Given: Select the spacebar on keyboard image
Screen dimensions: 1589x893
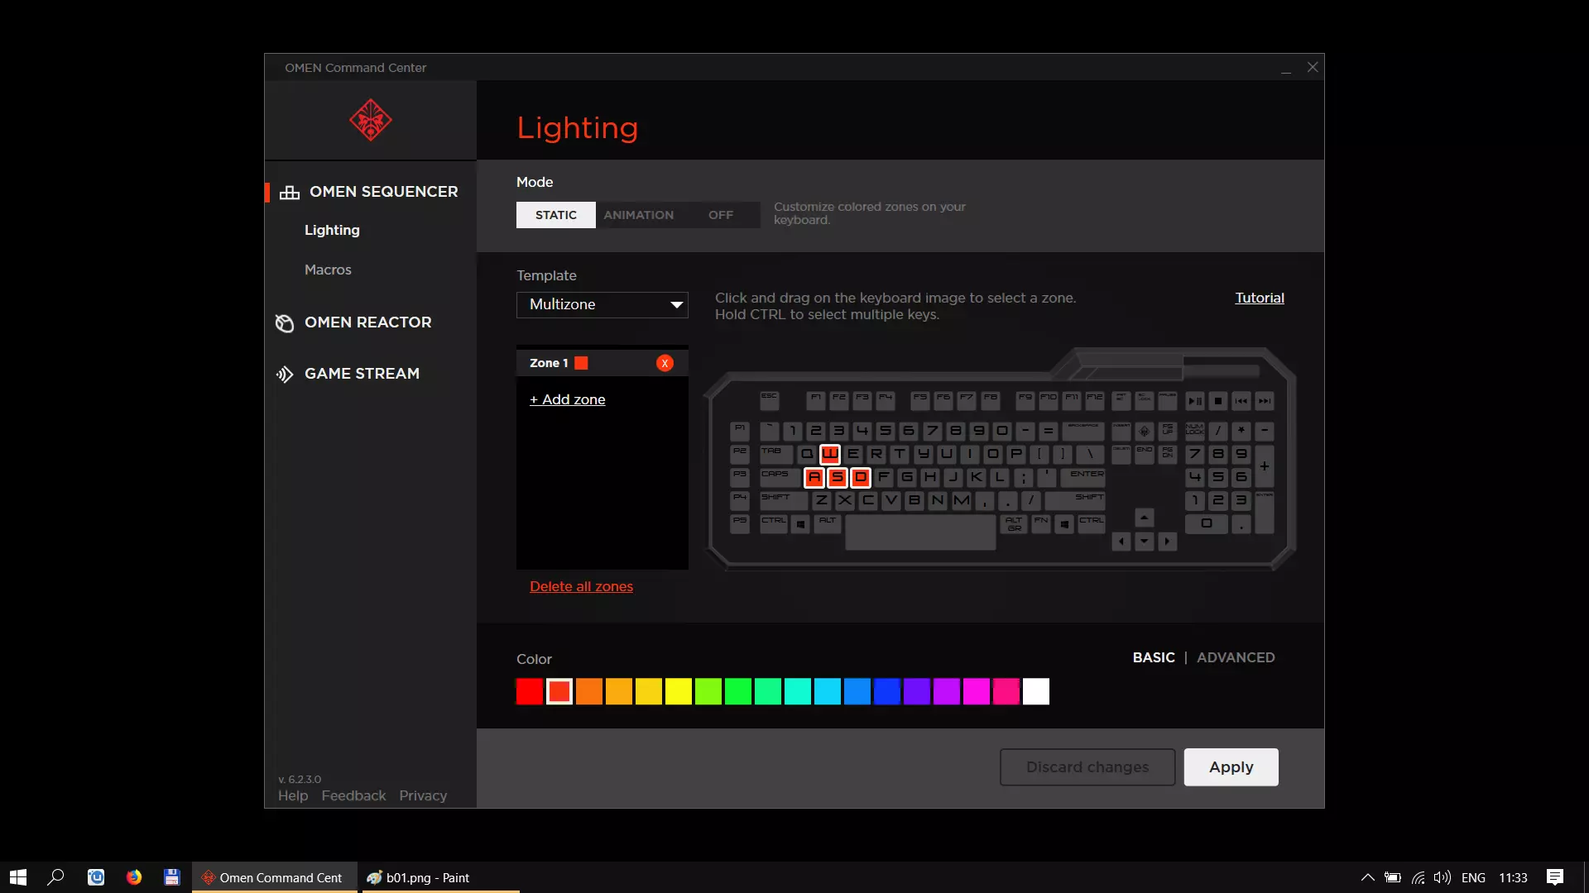Looking at the screenshot, I should (920, 532).
